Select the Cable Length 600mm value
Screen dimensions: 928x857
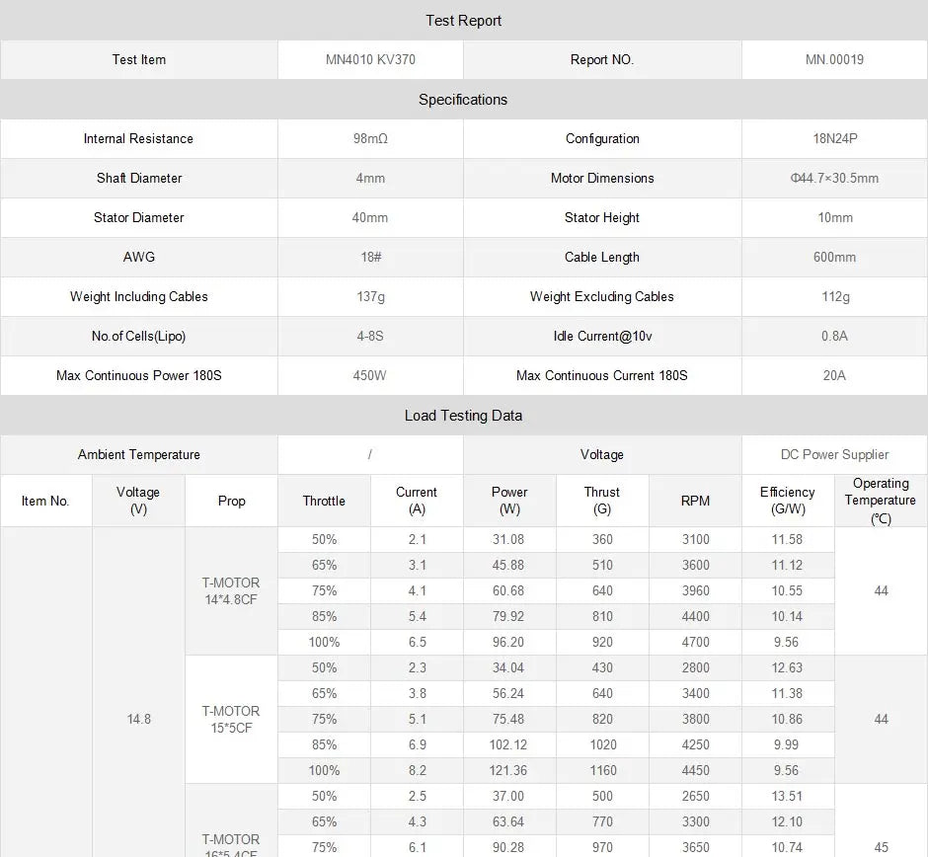click(834, 258)
